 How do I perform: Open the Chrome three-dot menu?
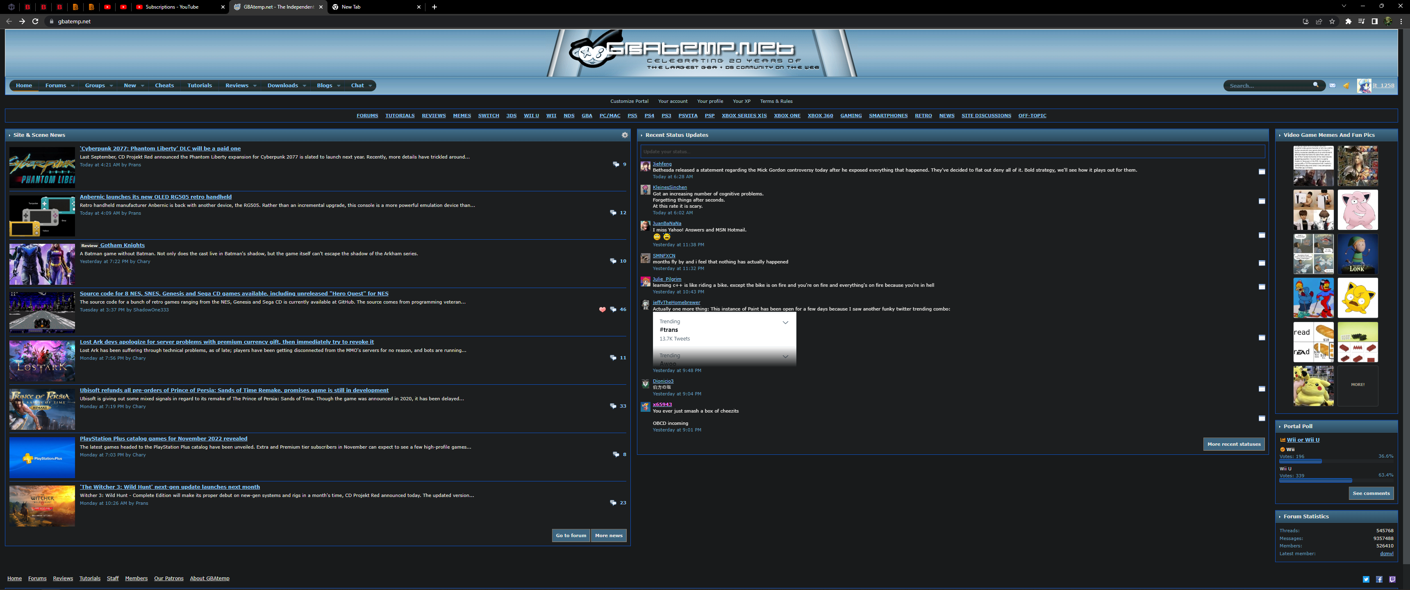[x=1401, y=21]
